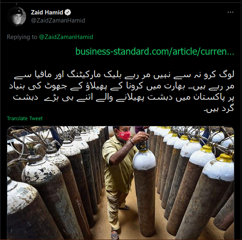Open the business-standard.com article link

[x=155, y=51]
